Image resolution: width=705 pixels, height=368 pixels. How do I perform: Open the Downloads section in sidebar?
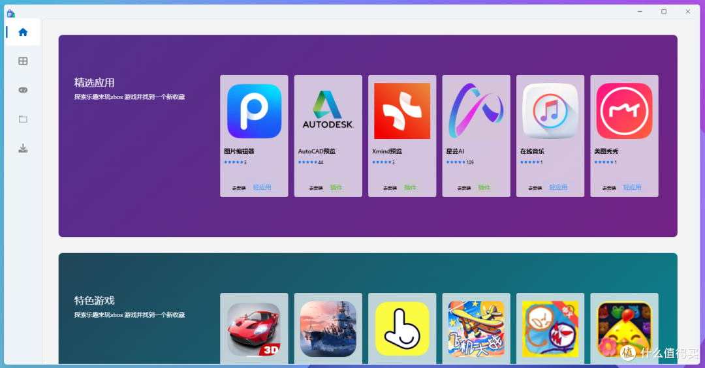coord(23,148)
